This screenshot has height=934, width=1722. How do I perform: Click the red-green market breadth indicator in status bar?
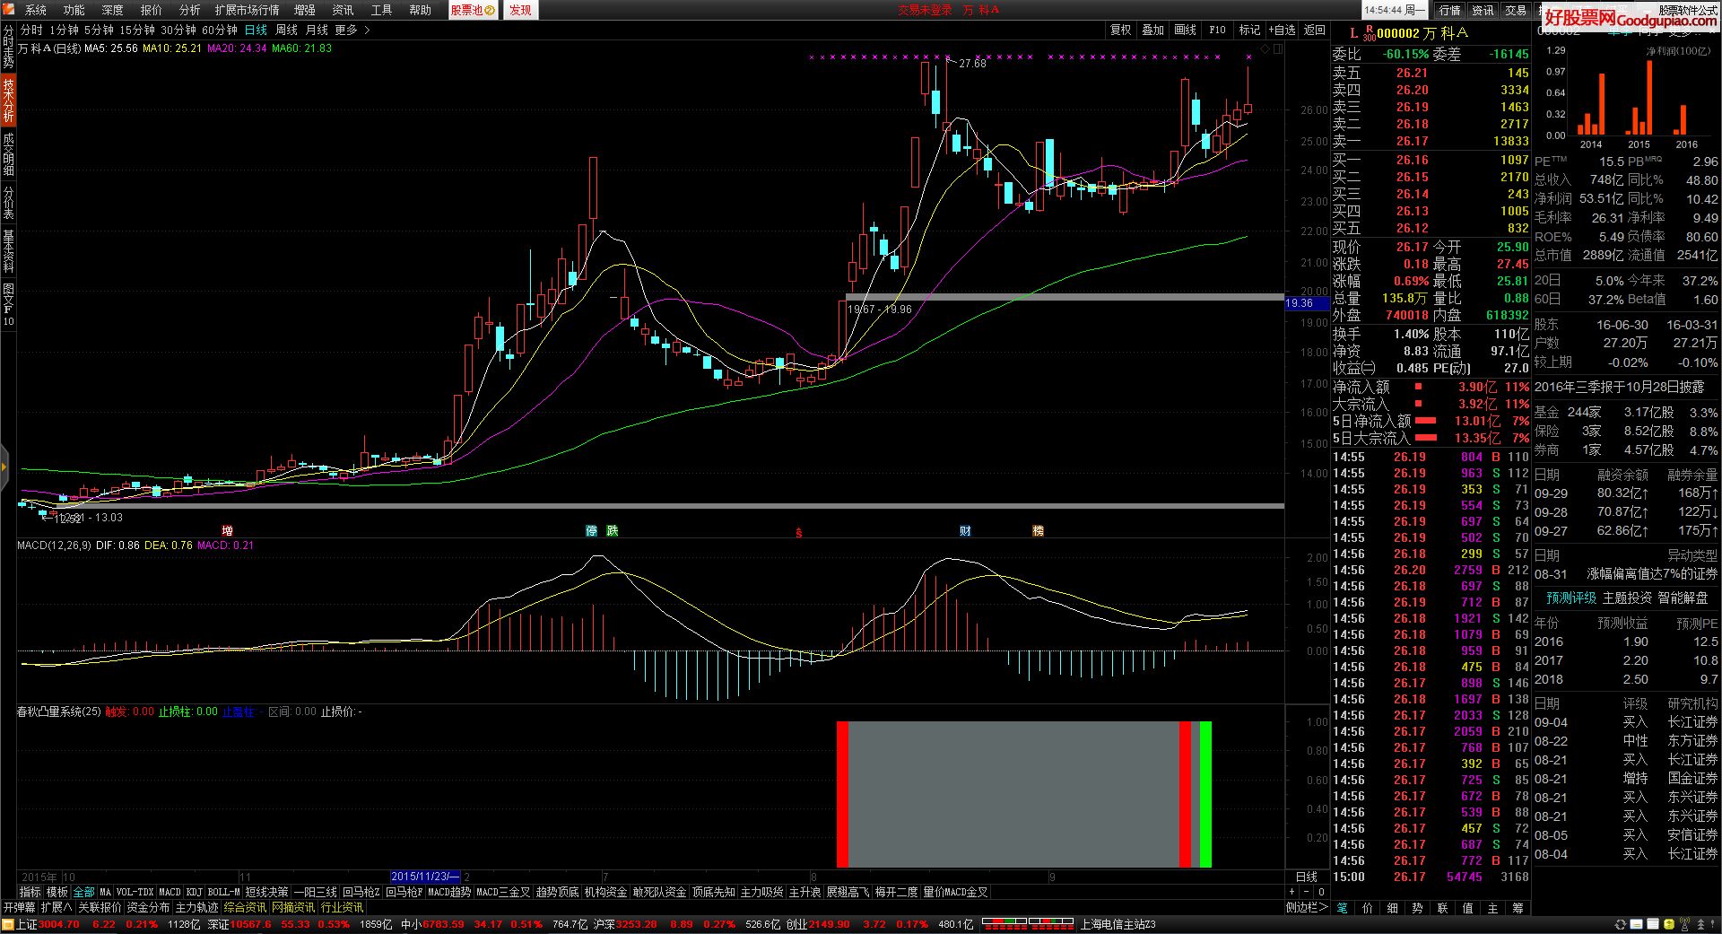1028,923
